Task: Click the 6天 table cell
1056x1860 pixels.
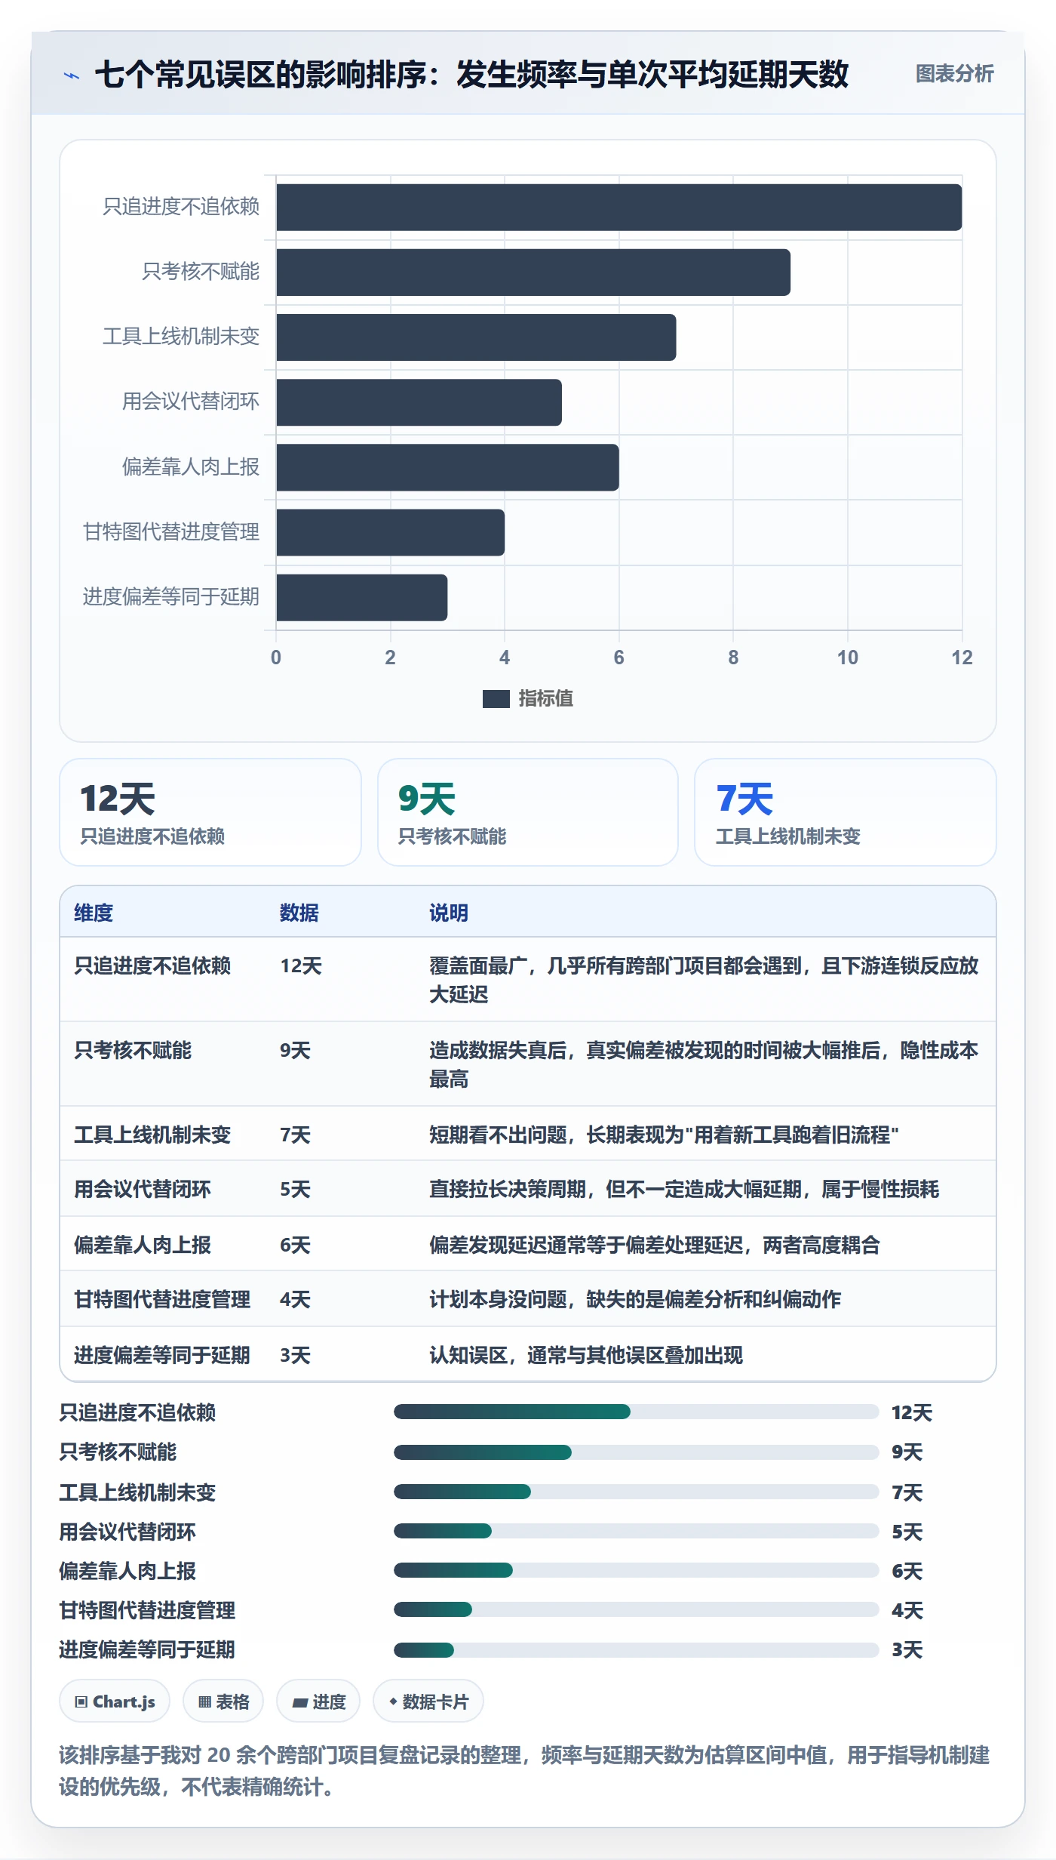Action: point(295,1245)
